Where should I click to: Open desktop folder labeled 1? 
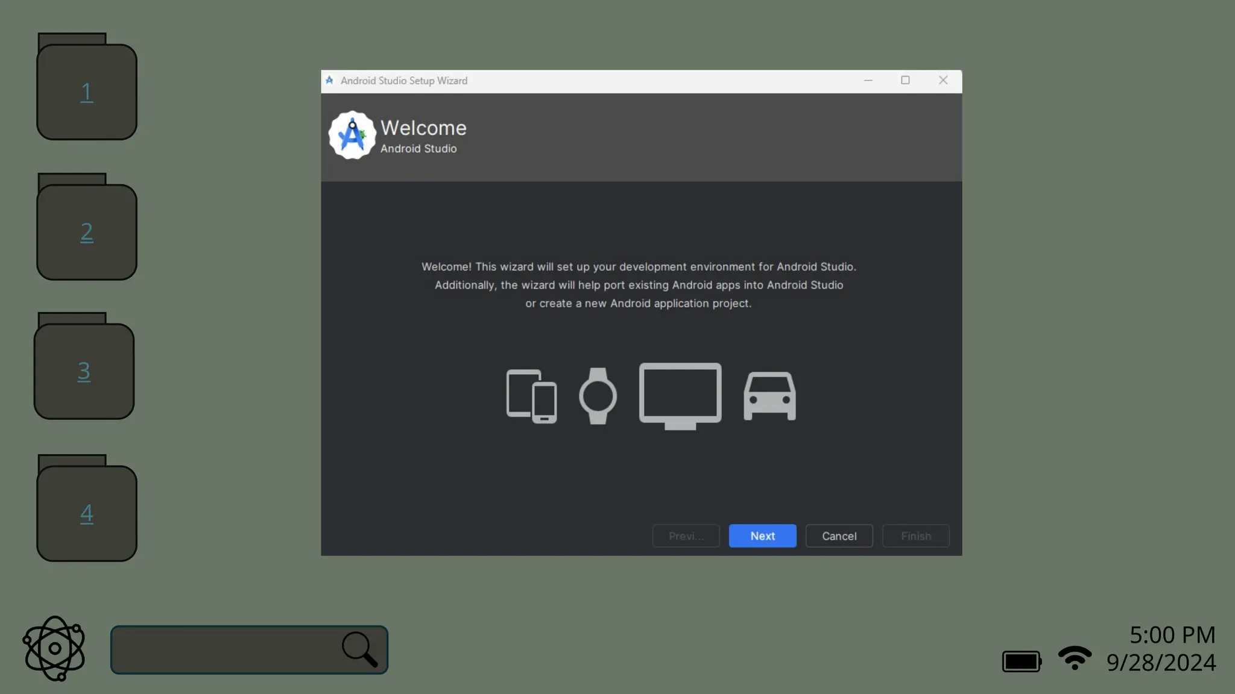point(87,90)
